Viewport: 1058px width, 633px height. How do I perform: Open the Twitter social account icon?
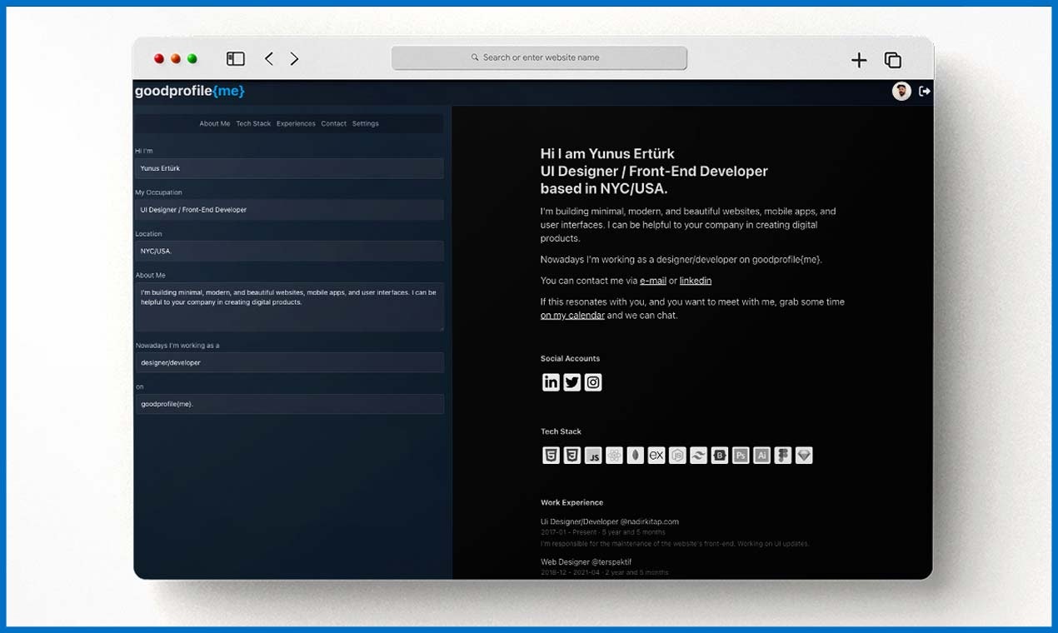coord(571,382)
